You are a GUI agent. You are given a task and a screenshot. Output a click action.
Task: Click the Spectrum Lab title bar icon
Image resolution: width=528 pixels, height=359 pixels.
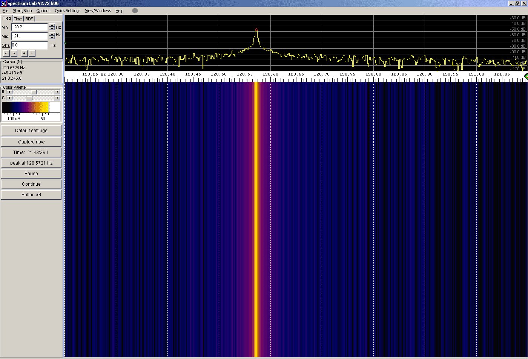pos(4,3)
